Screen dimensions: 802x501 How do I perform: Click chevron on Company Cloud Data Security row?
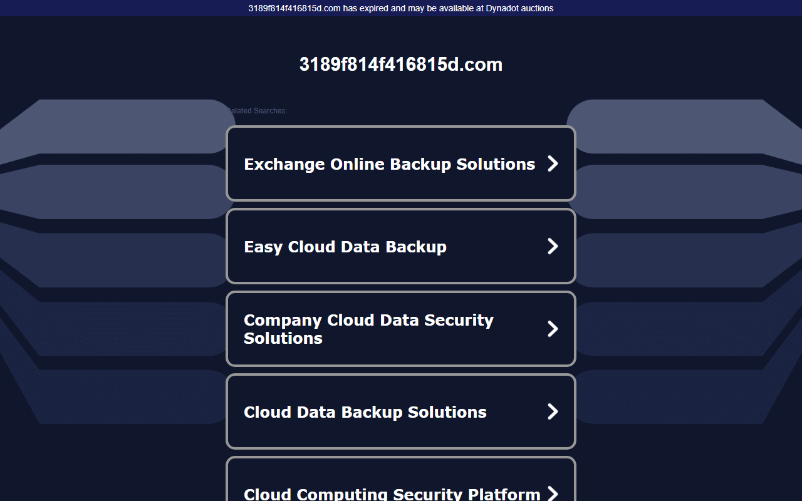553,329
